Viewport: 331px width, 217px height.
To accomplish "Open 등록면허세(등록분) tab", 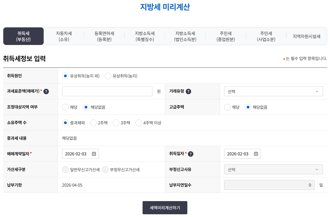I will pos(104,36).
